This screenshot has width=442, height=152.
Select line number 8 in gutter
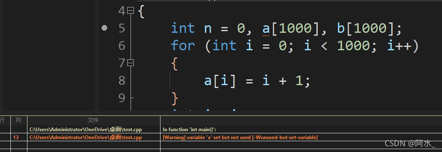(122, 80)
